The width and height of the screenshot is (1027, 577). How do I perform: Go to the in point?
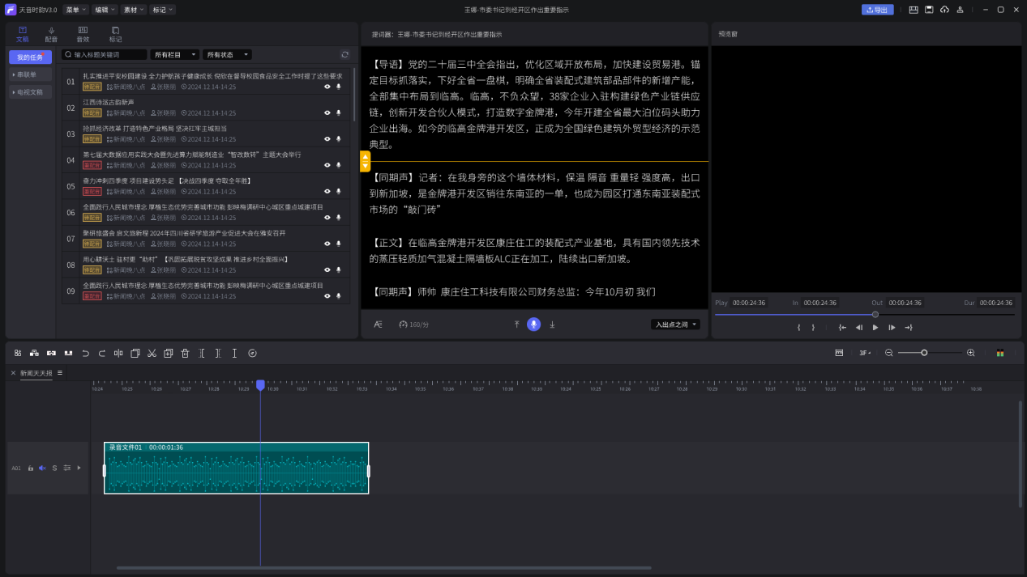click(842, 328)
